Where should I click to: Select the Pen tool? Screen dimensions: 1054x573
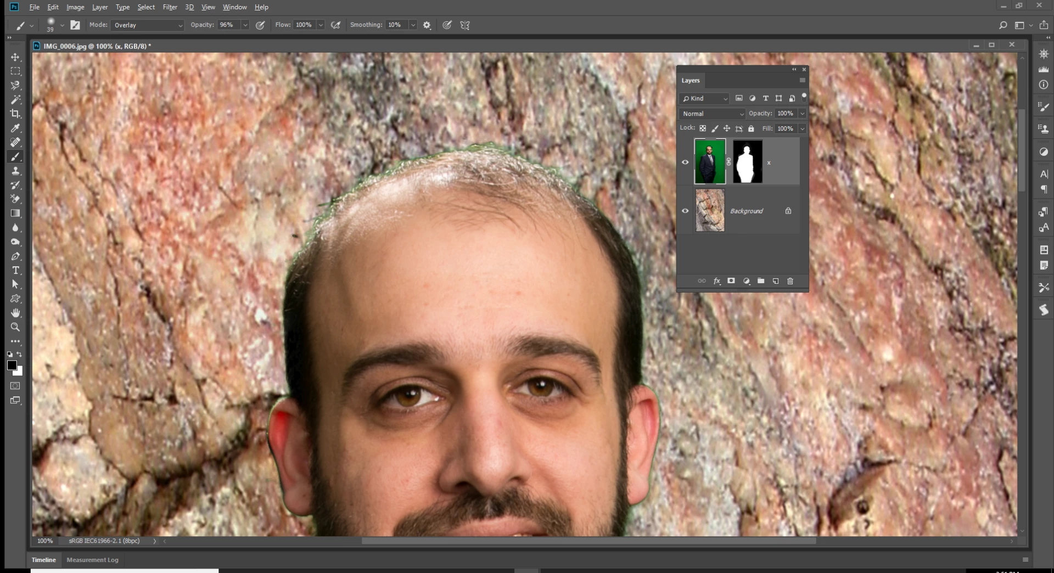click(x=15, y=256)
